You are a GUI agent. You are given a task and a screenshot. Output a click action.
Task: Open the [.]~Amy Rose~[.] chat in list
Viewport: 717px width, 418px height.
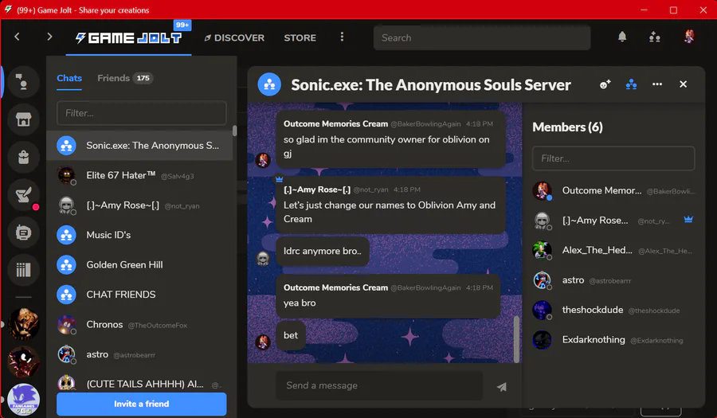(x=139, y=205)
